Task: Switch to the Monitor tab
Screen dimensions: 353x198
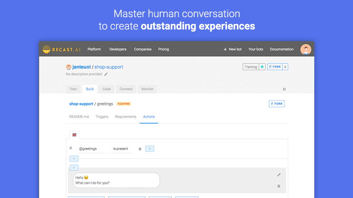Action: pos(147,89)
